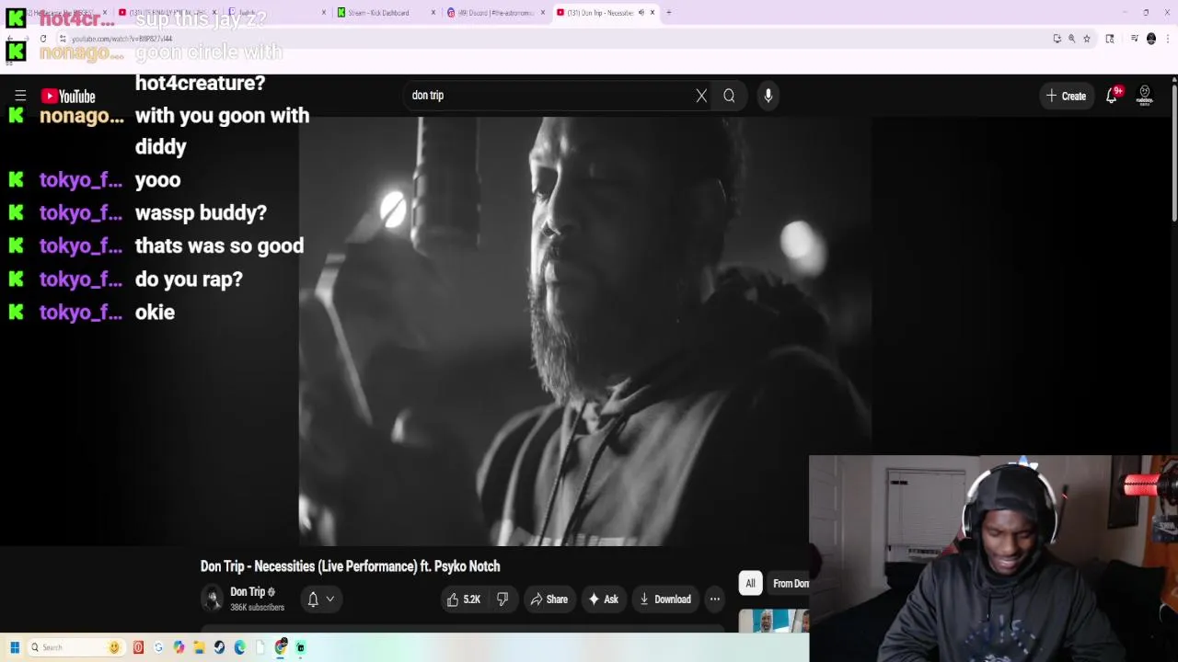This screenshot has width=1178, height=662.
Task: Click the '386K subscribers' text
Action: pyautogui.click(x=257, y=608)
